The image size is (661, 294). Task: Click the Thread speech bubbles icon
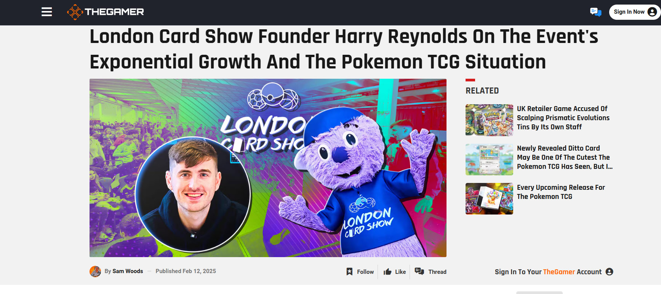[x=419, y=271]
